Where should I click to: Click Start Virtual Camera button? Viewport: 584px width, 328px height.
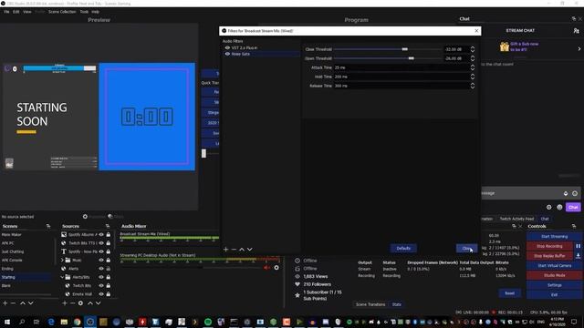(x=554, y=265)
